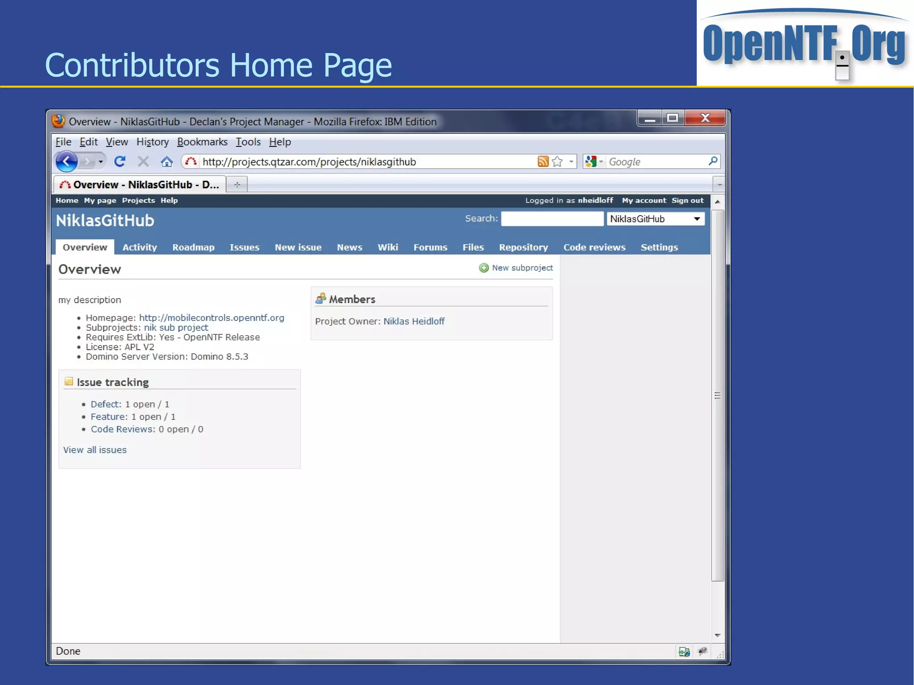
Task: Click the site favicon in the address bar
Action: [x=191, y=162]
